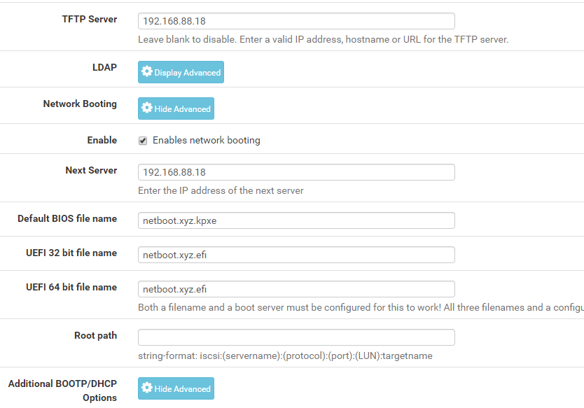Click the gear icon on BOOTP/DHCP Hide Advanced
This screenshot has height=408, width=584.
click(x=146, y=388)
